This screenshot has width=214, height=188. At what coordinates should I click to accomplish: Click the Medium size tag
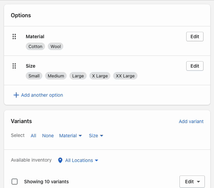pos(56,76)
